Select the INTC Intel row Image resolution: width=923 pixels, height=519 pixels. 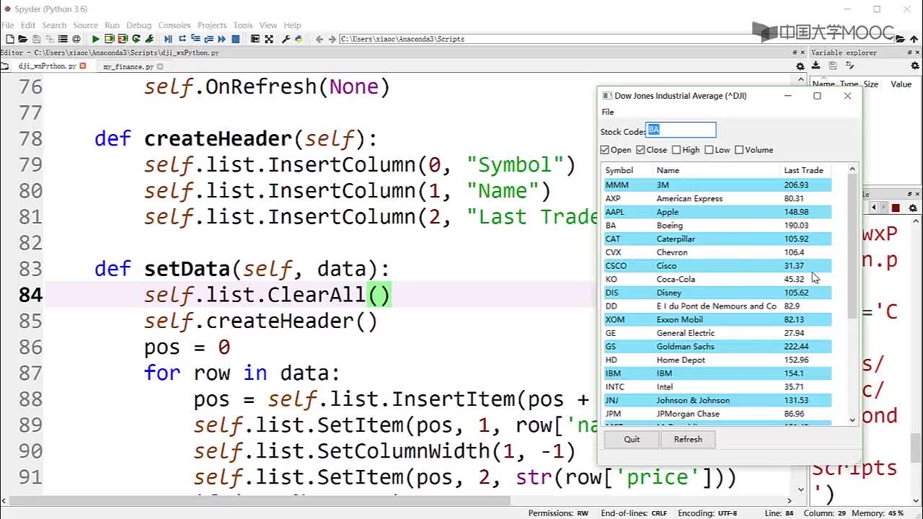point(717,386)
